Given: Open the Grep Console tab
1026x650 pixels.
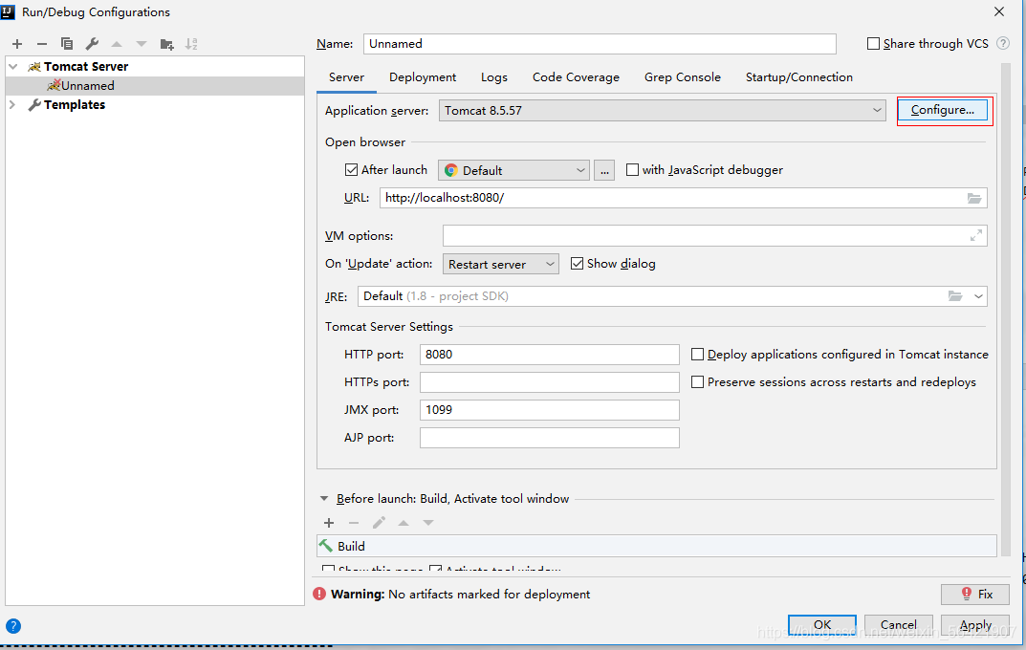Looking at the screenshot, I should pyautogui.click(x=683, y=77).
